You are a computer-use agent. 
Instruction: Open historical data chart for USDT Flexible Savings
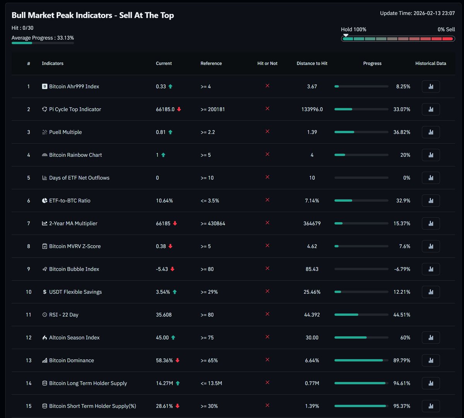point(431,292)
